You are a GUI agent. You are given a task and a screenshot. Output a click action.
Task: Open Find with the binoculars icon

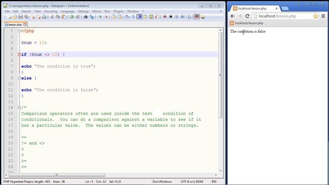coord(86,17)
